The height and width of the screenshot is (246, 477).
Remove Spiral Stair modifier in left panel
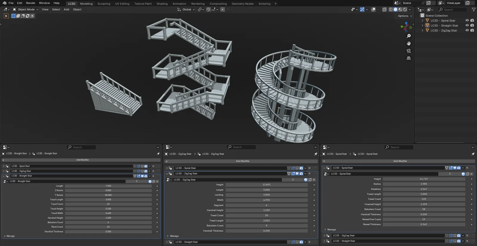point(153,166)
